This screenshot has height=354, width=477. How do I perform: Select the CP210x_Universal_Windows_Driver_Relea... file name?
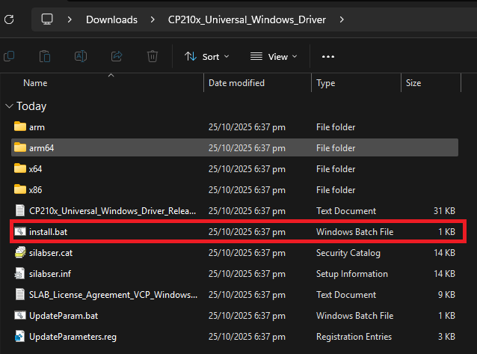tap(113, 211)
